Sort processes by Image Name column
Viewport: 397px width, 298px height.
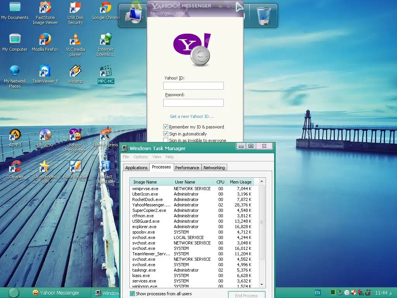pos(151,182)
